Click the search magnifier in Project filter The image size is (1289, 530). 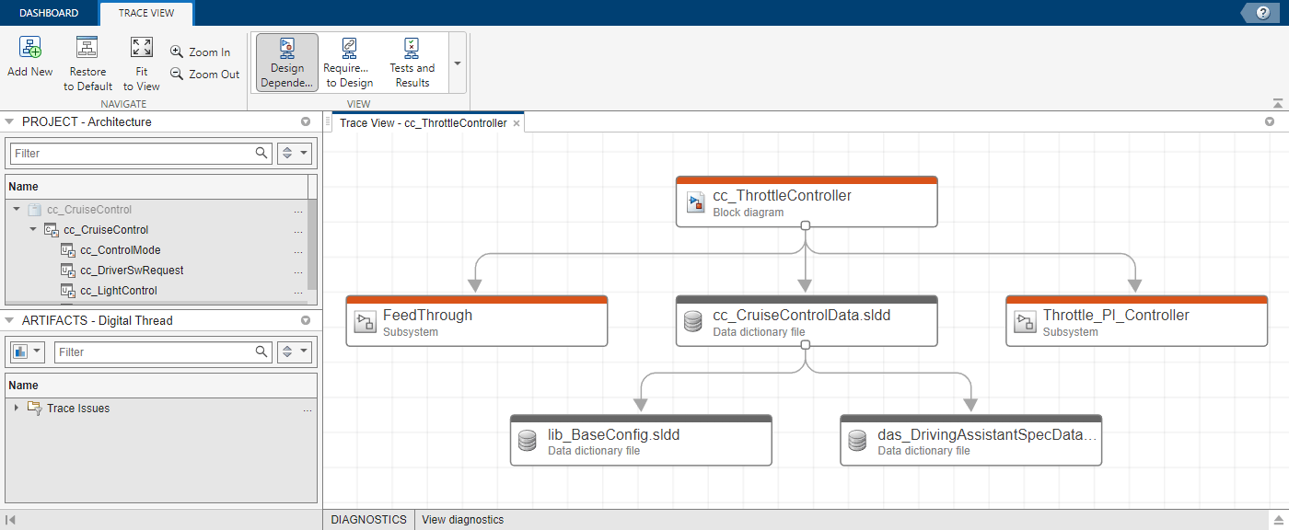[262, 153]
